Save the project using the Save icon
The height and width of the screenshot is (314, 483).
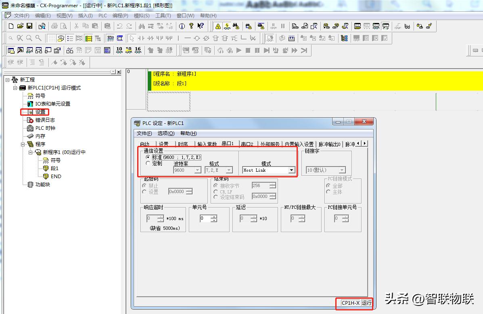29,26
